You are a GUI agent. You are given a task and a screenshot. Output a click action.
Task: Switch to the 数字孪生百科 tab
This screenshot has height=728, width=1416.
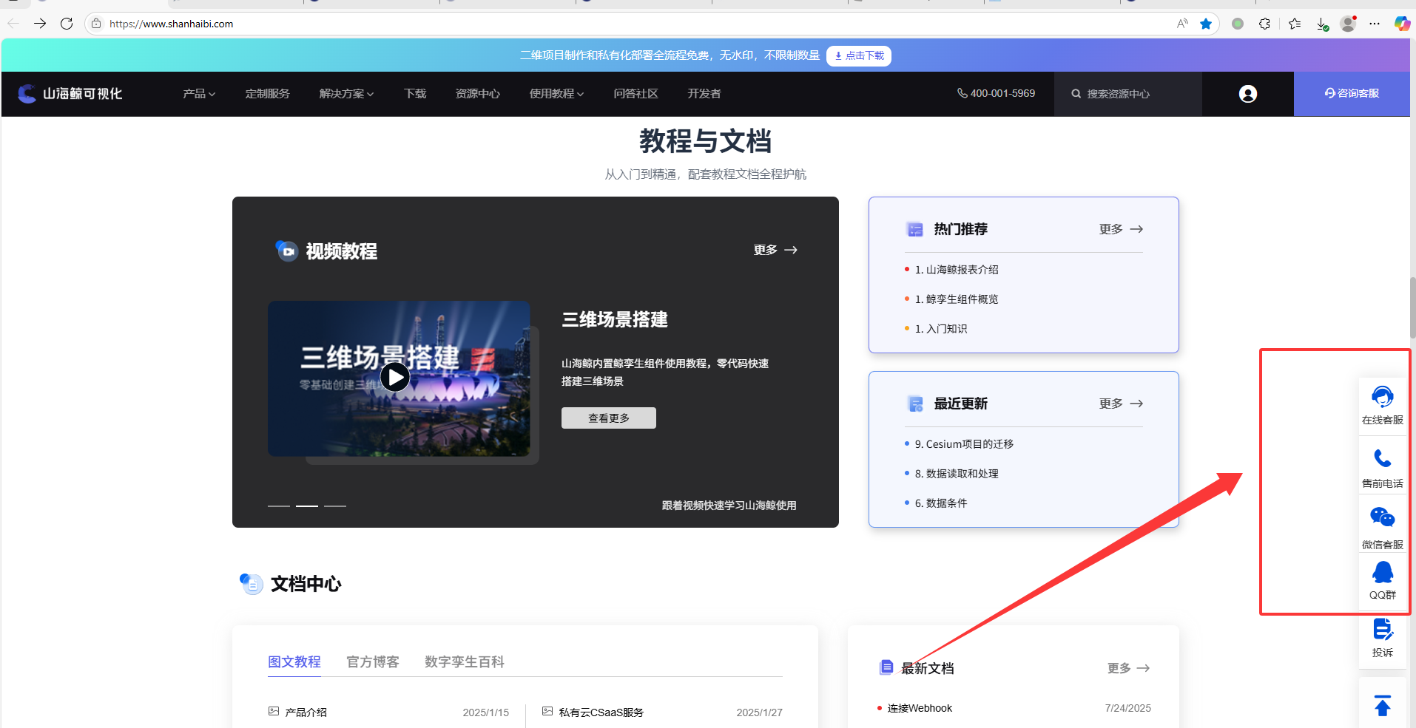465,661
